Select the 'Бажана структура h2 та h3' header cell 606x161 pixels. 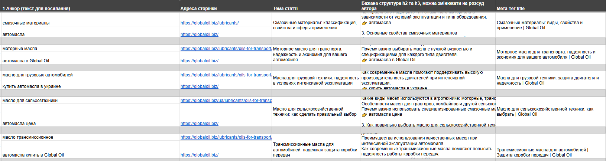click(x=428, y=6)
